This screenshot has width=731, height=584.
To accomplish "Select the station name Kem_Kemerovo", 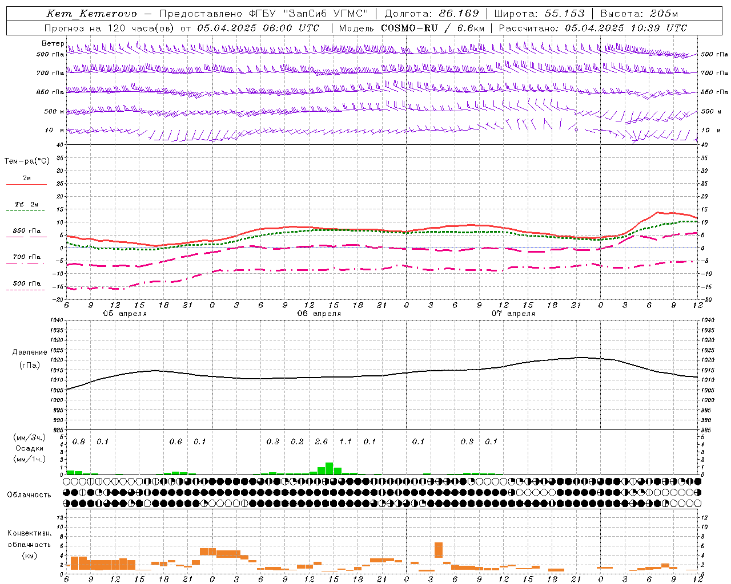I will click(91, 14).
